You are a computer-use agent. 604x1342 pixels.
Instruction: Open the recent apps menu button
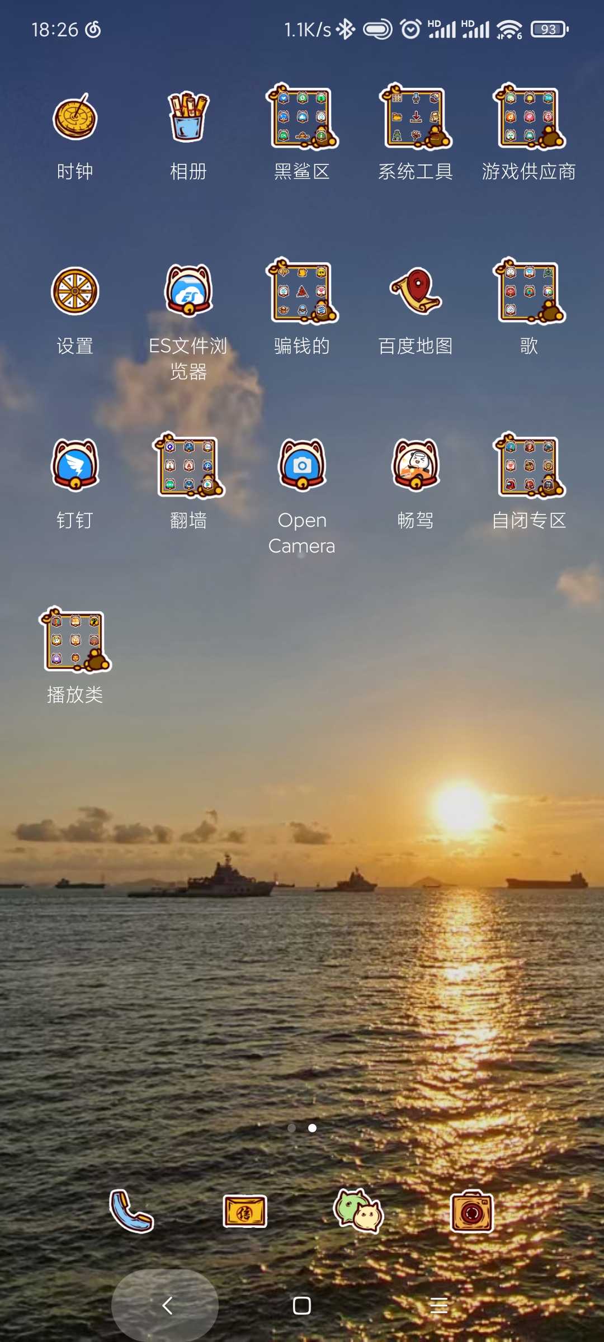point(439,1306)
